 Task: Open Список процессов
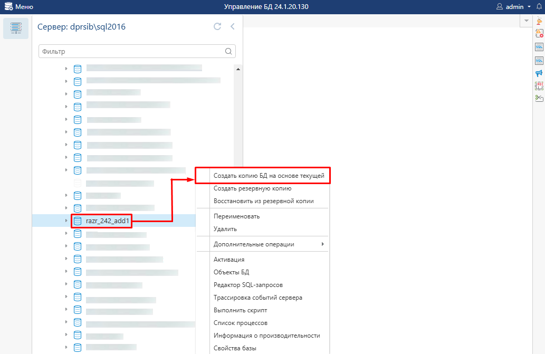coord(241,323)
